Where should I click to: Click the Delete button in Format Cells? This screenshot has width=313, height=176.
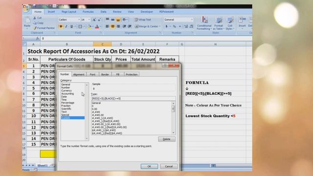(167, 139)
